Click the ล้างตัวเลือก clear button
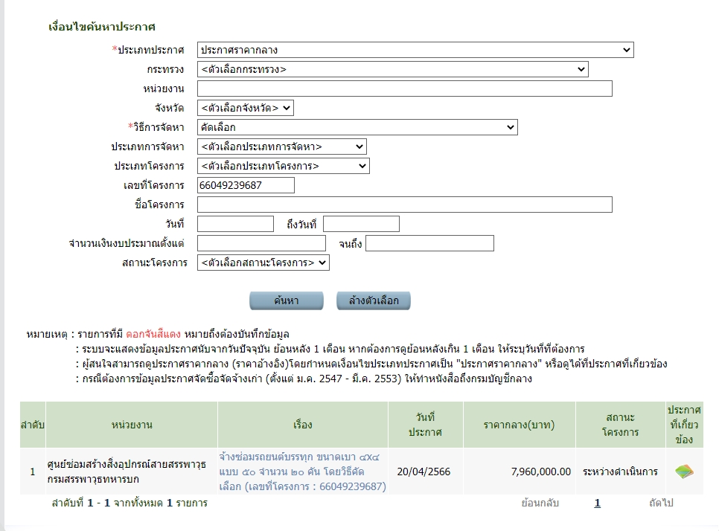The width and height of the screenshot is (719, 531). click(373, 300)
